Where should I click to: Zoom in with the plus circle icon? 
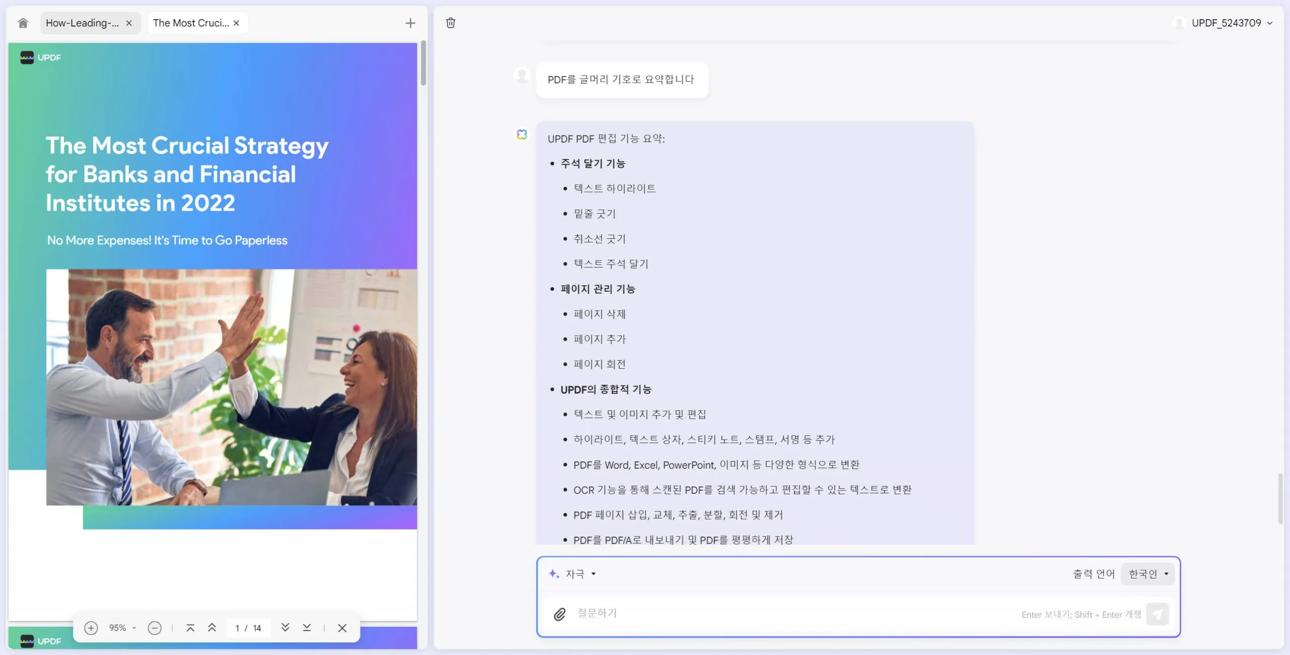(x=91, y=628)
